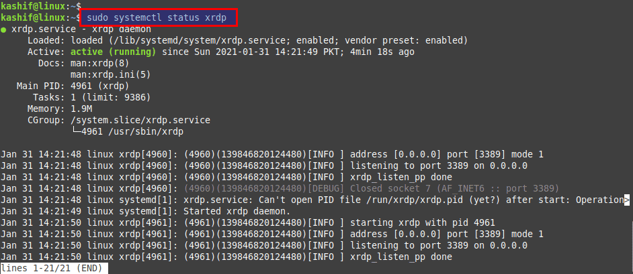Click the man:xrdp.ini(5) docs reference
633x274 pixels.
(108, 74)
